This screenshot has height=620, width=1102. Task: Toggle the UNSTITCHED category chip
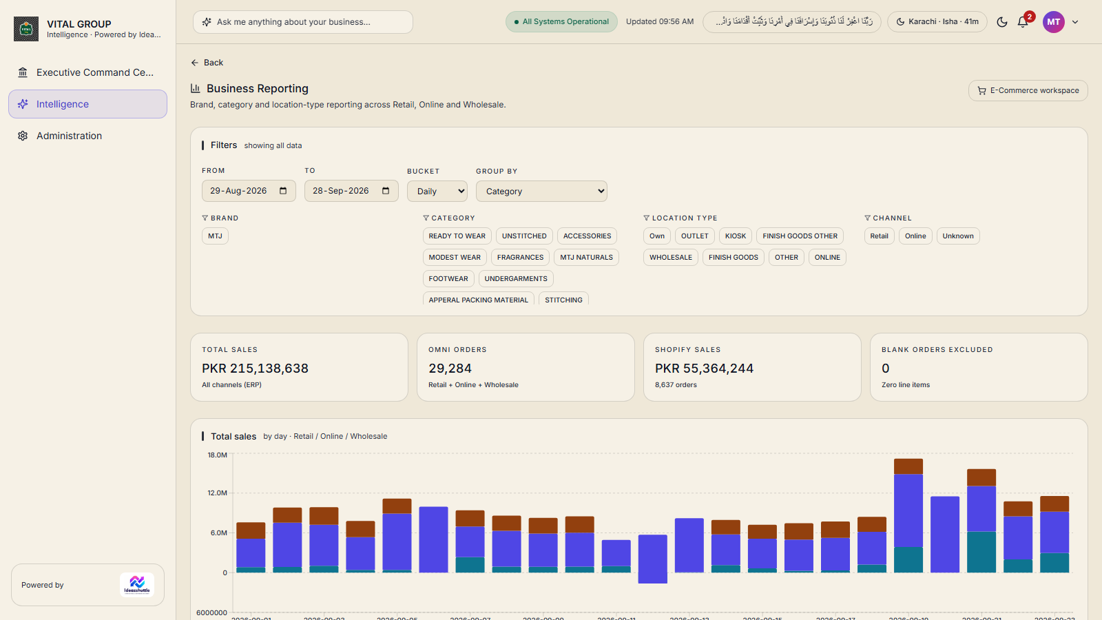tap(524, 236)
